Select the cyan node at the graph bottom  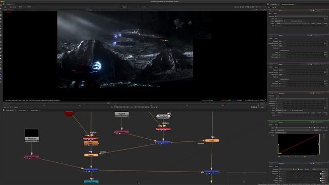(x=91, y=182)
